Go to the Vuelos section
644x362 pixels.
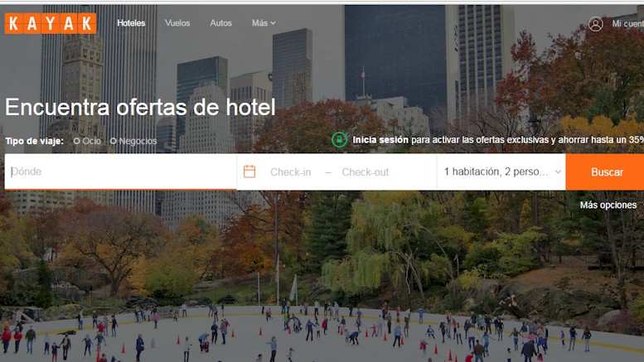coord(177,23)
